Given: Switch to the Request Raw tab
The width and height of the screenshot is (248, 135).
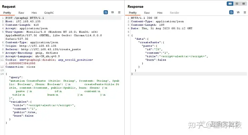Looking at the screenshot, I should pos(21,13).
